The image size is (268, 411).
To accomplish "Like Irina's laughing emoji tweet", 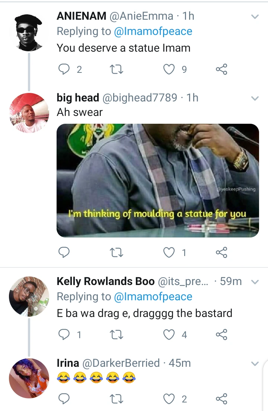I will click(x=169, y=399).
